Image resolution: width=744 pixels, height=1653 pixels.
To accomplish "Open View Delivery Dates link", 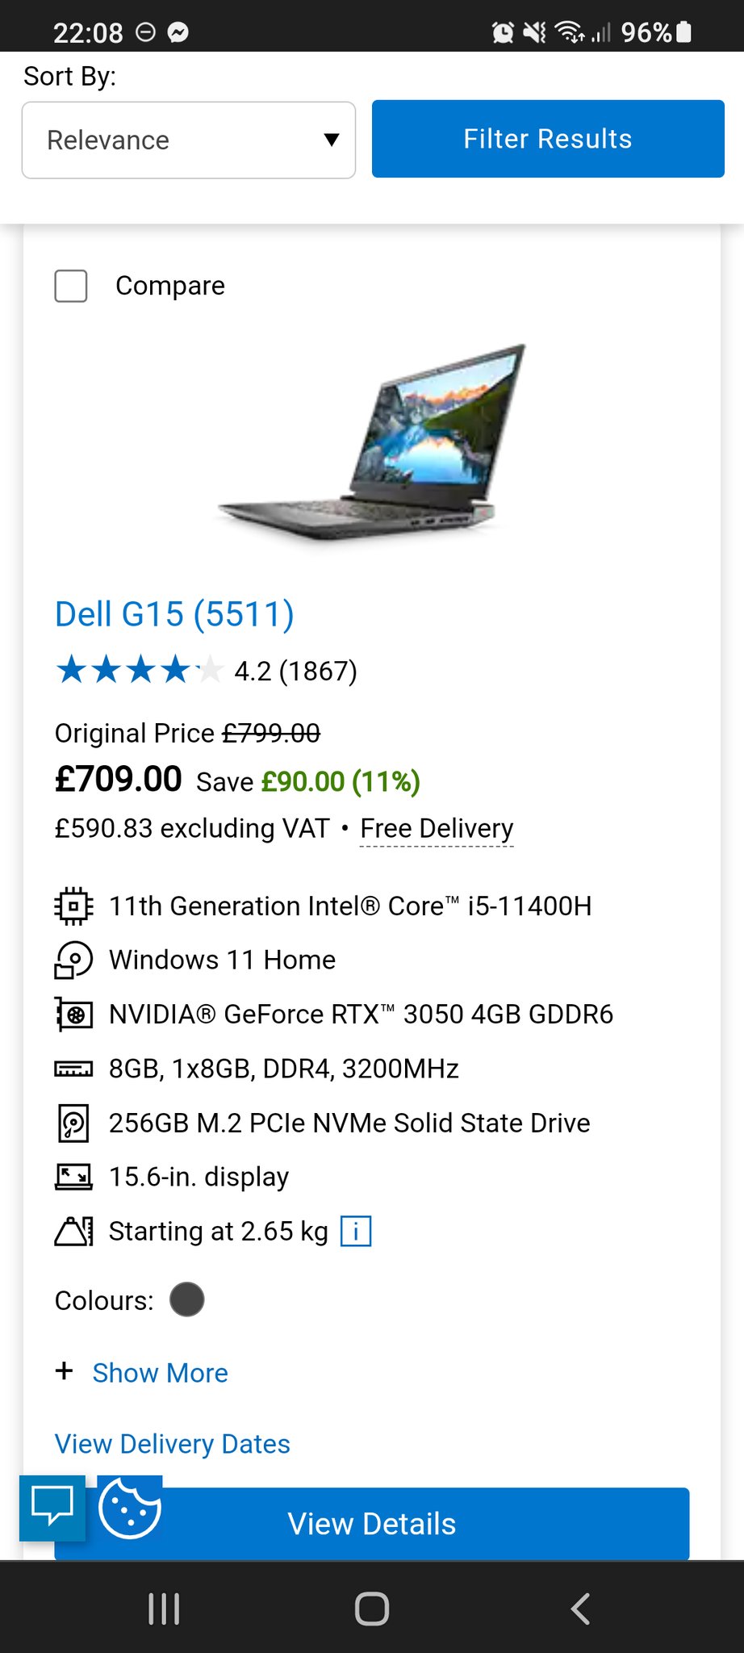I will [172, 1444].
